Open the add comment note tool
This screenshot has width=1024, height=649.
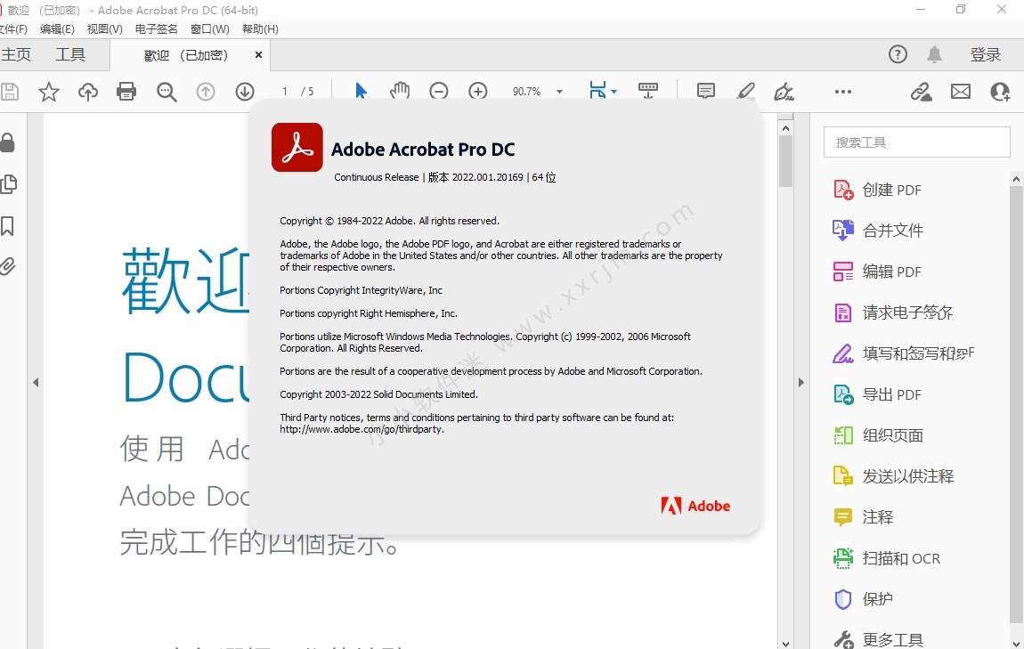[706, 91]
